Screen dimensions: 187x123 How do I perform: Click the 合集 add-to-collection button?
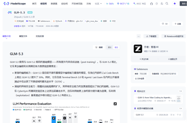click(178, 24)
